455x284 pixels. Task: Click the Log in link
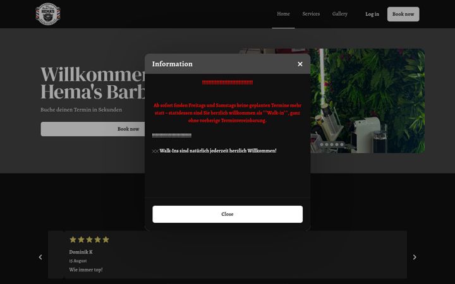372,14
